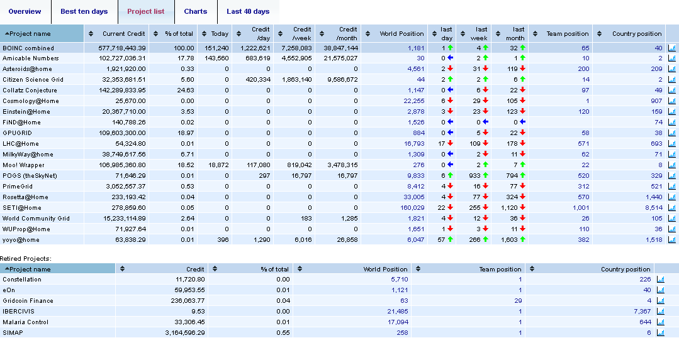Screen dimensions: 679x338
Task: Open chart icon for Malaria Control project
Action: [660, 322]
